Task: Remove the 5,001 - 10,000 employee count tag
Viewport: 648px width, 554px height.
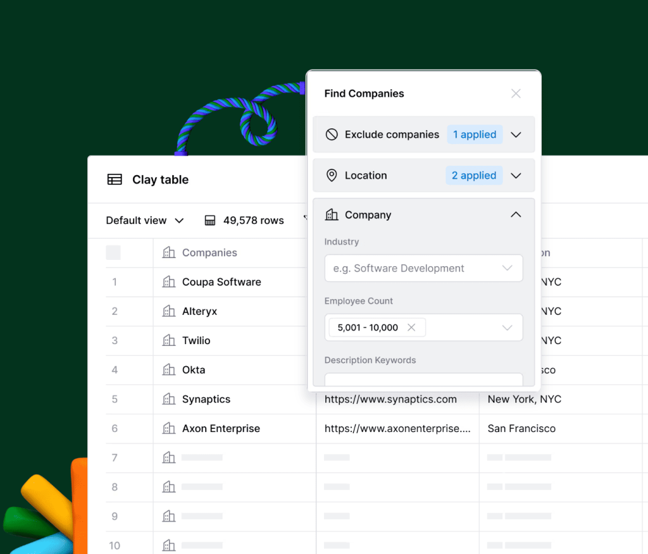Action: tap(411, 328)
